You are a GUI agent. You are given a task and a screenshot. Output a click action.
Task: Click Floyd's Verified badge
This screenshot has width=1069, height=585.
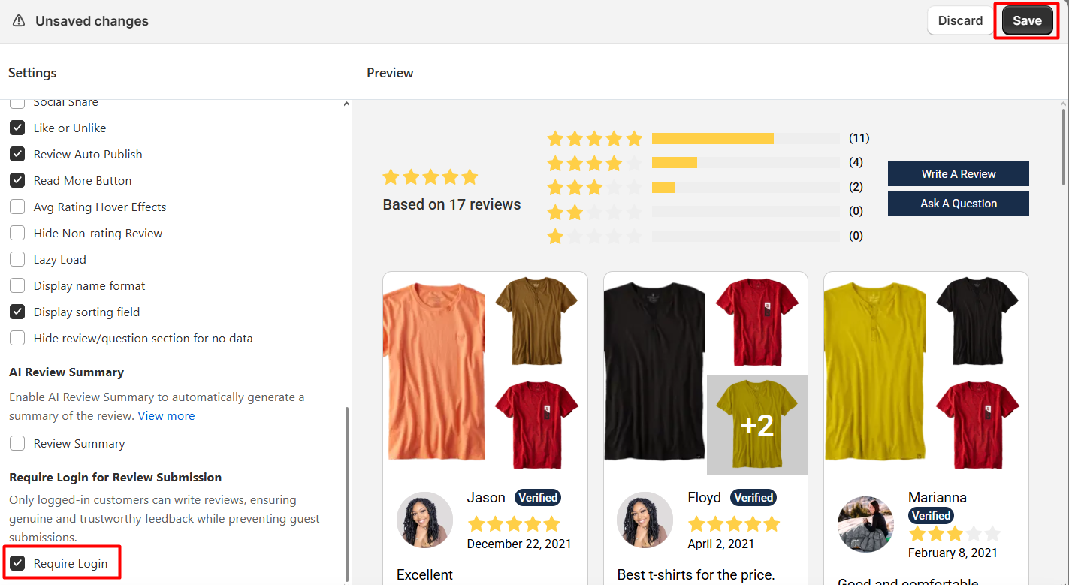tap(753, 497)
